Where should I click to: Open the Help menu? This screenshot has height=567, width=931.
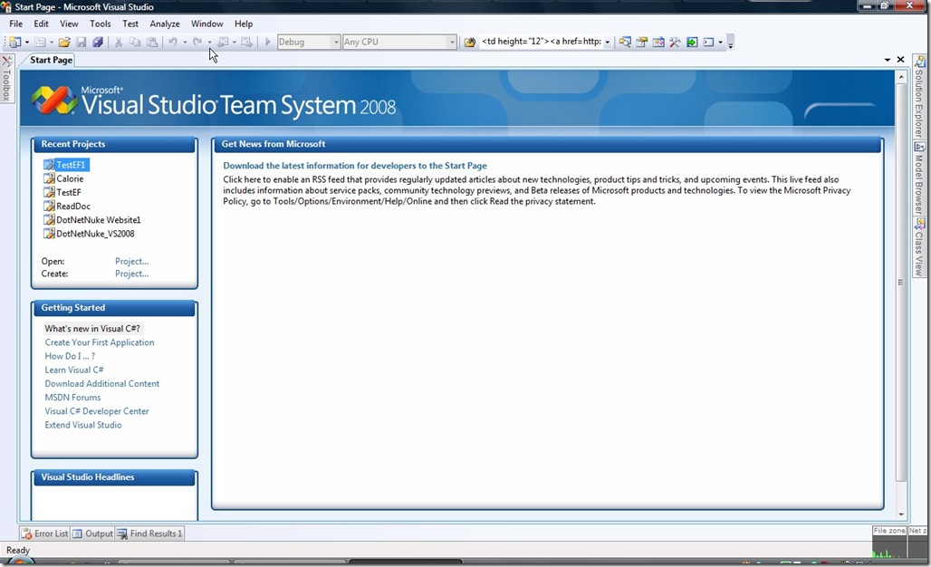click(244, 24)
